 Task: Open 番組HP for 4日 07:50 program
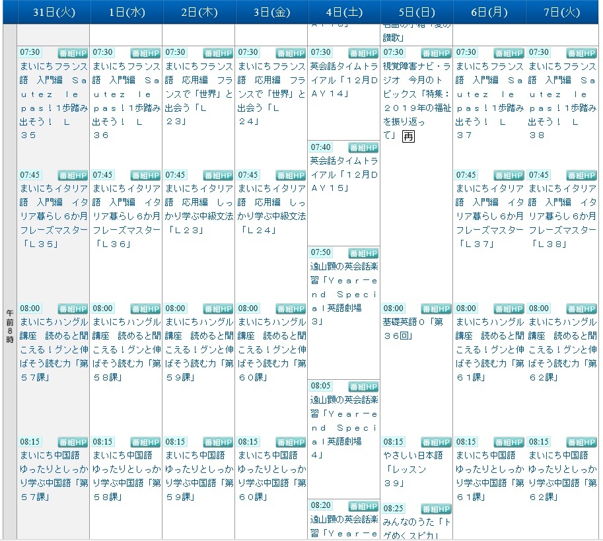pyautogui.click(x=363, y=254)
